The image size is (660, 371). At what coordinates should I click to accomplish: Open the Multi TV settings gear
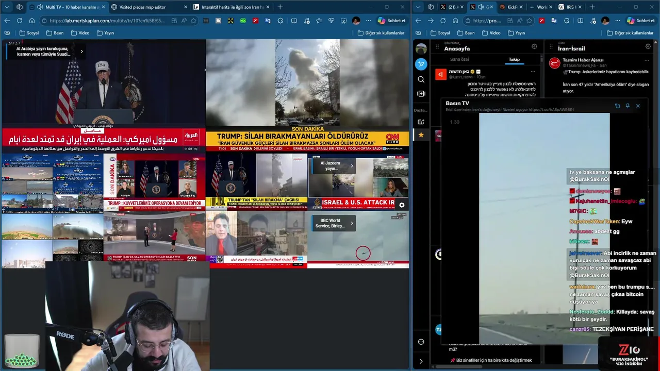click(x=402, y=205)
